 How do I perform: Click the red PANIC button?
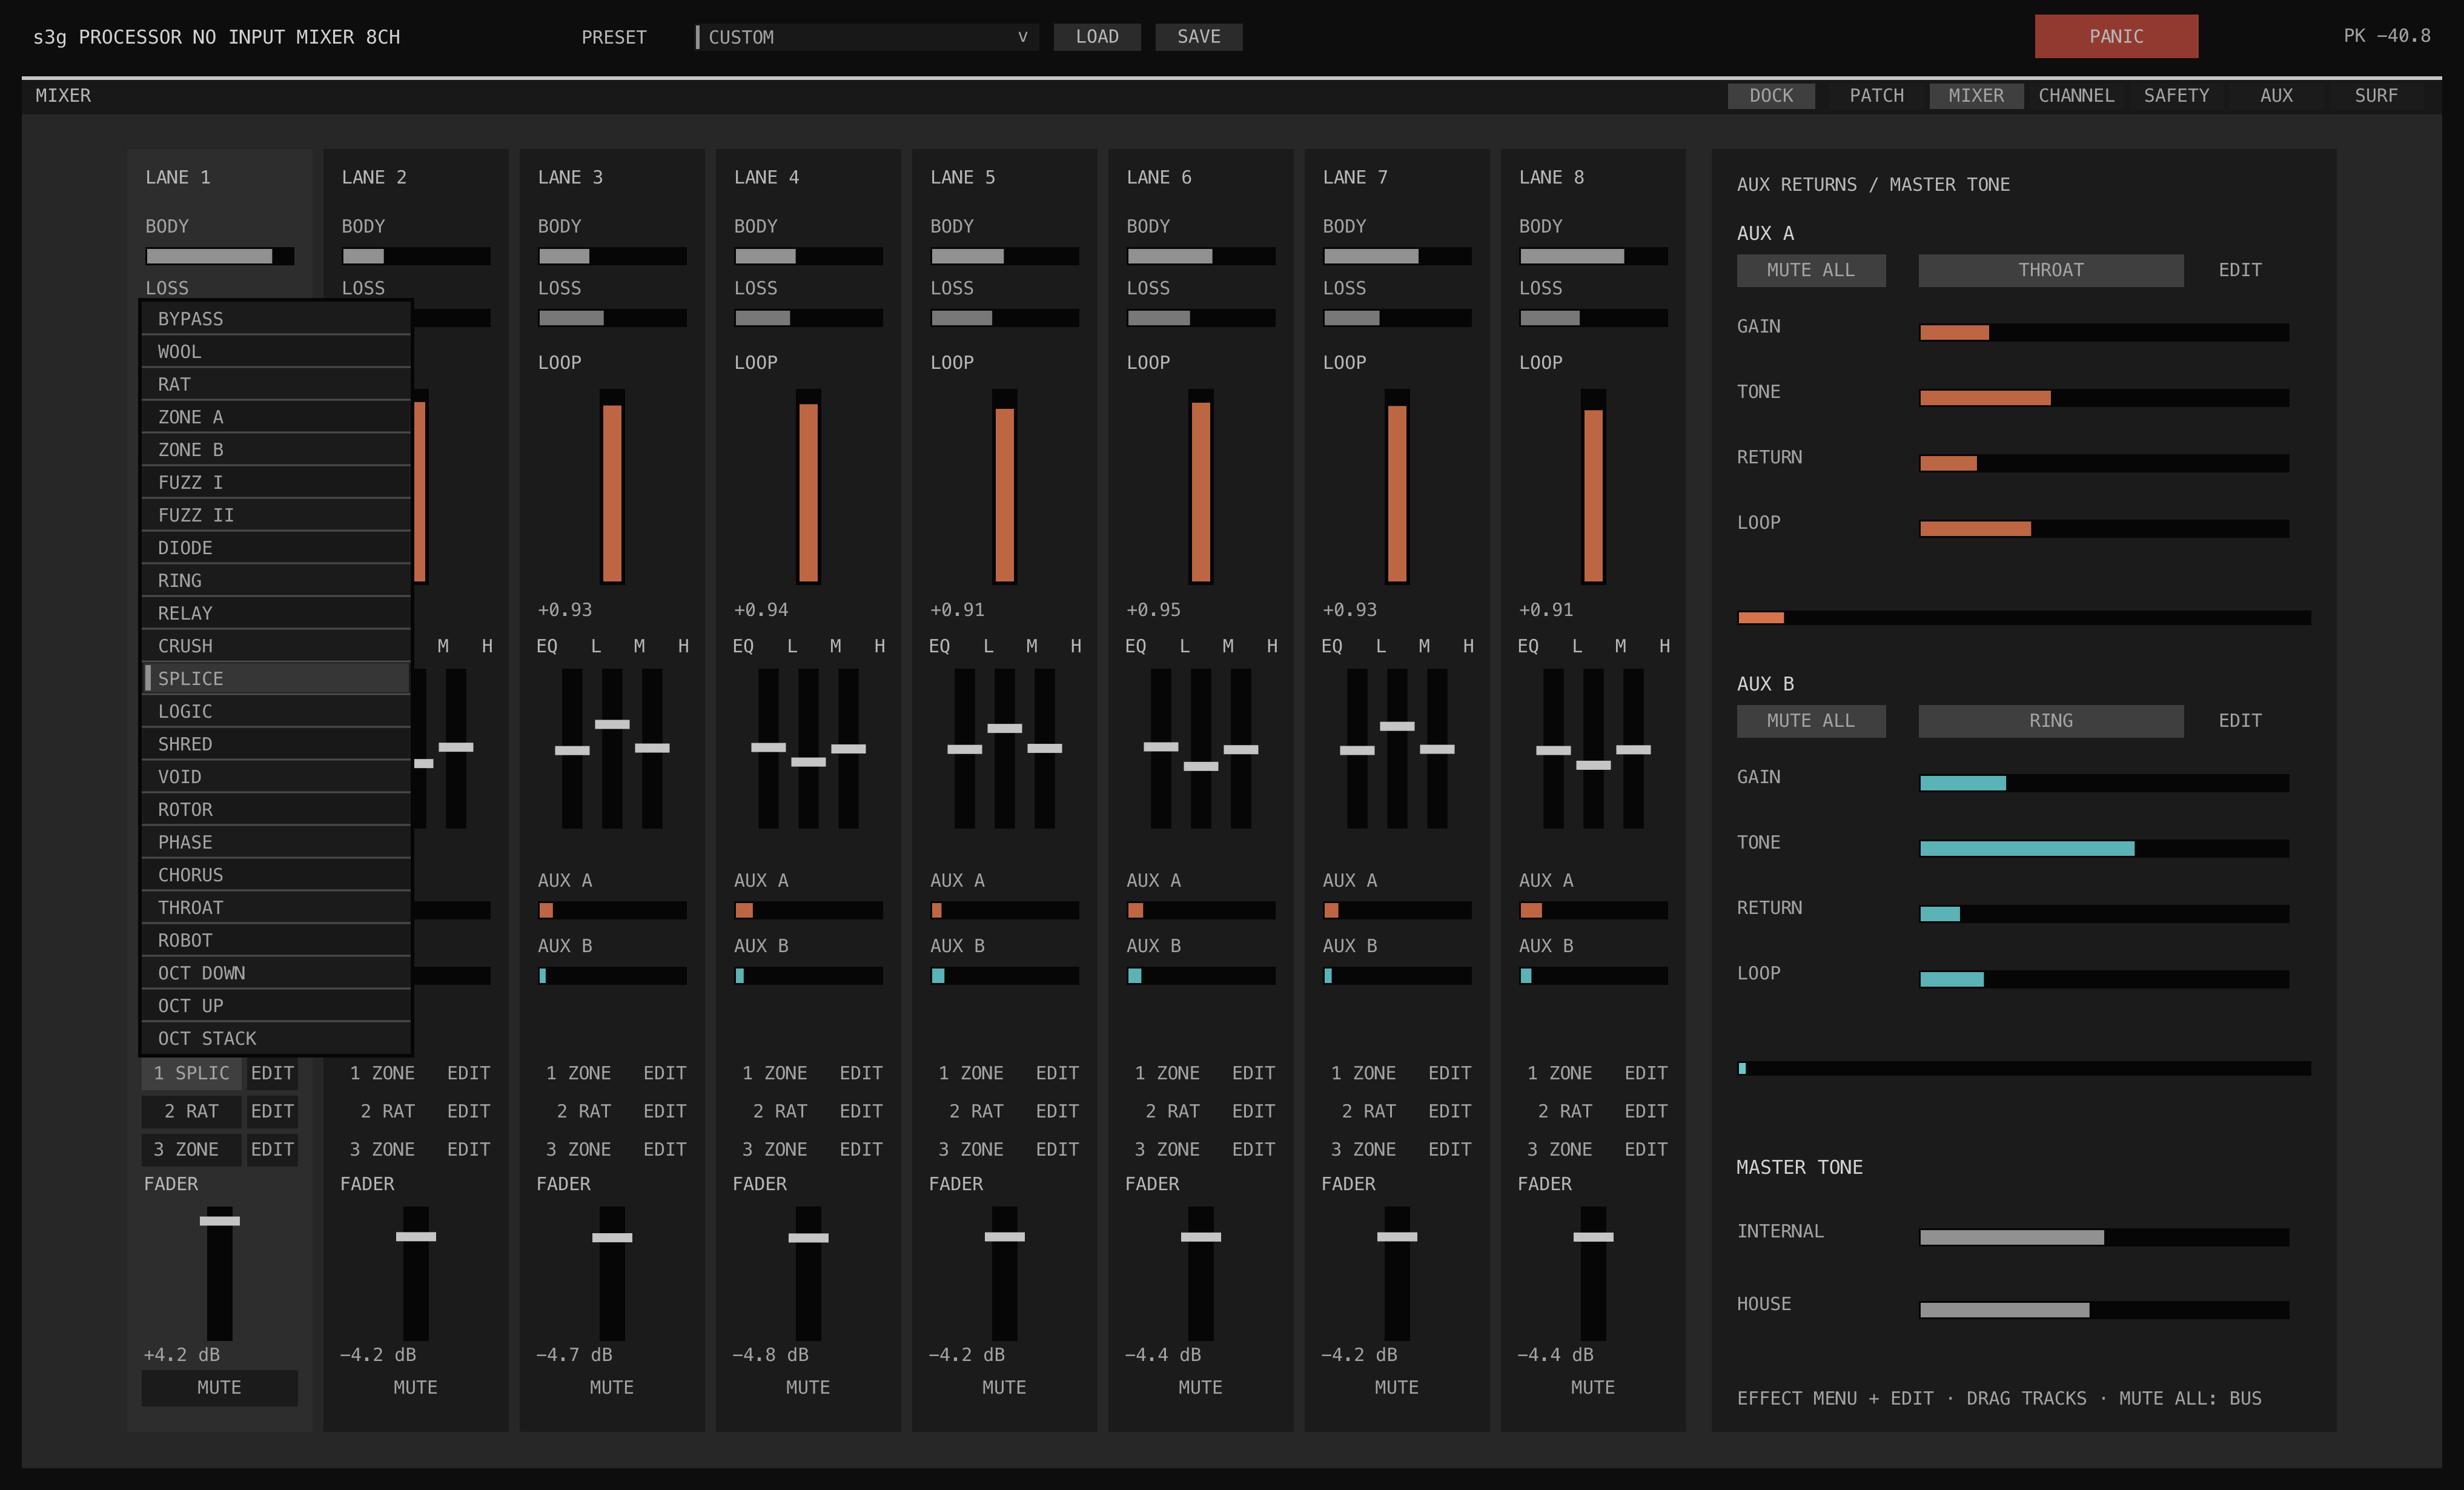coord(2116,36)
